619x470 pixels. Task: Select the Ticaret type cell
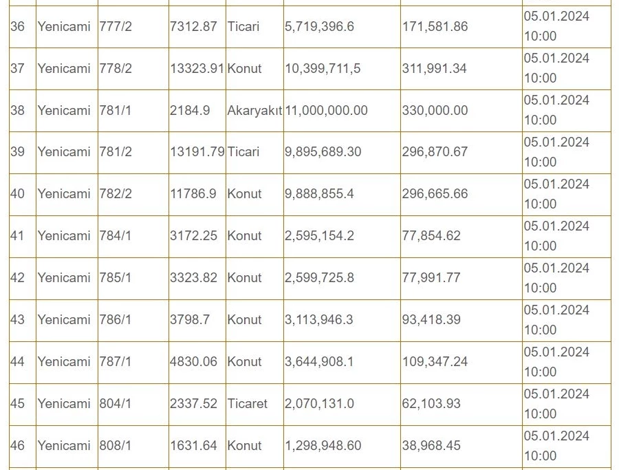coord(254,404)
